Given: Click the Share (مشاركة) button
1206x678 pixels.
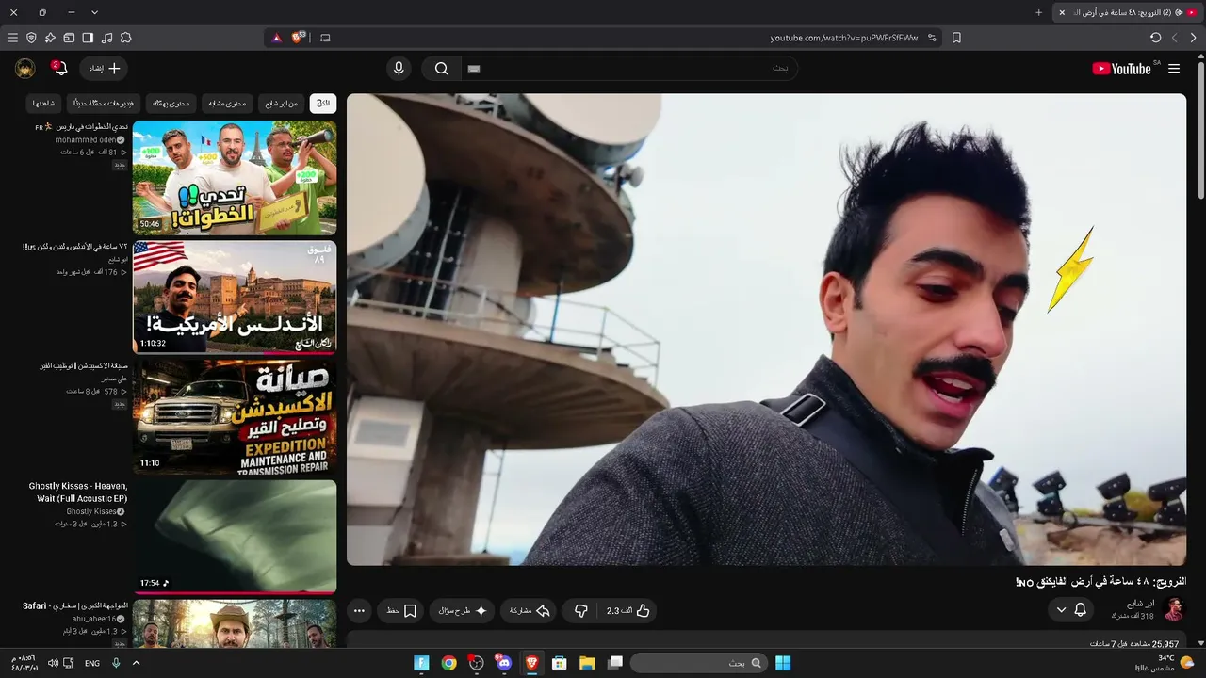Looking at the screenshot, I should (529, 611).
